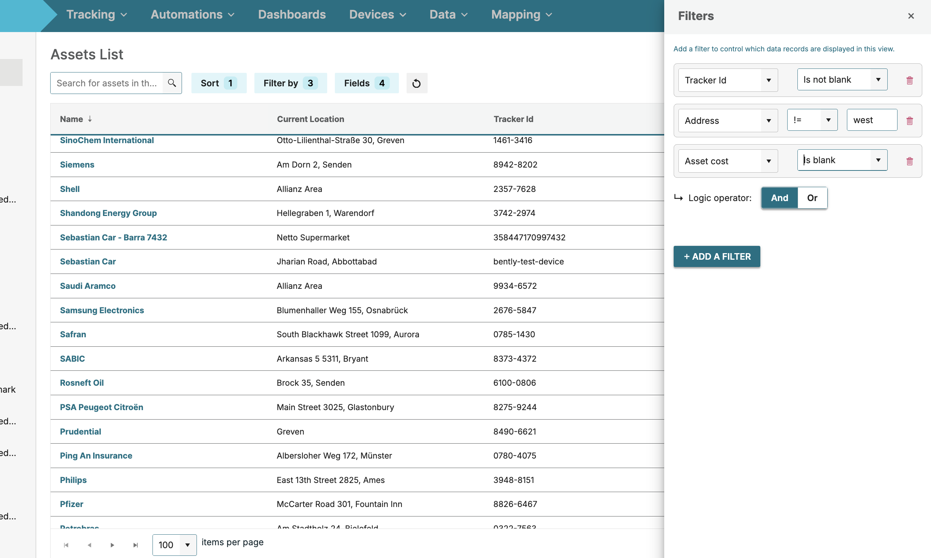Remove the Asset cost filter
Screen dimensions: 931x558
tap(909, 161)
